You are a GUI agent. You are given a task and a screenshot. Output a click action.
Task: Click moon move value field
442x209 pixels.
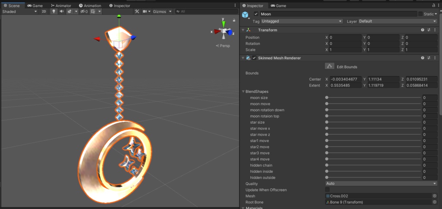pos(430,104)
